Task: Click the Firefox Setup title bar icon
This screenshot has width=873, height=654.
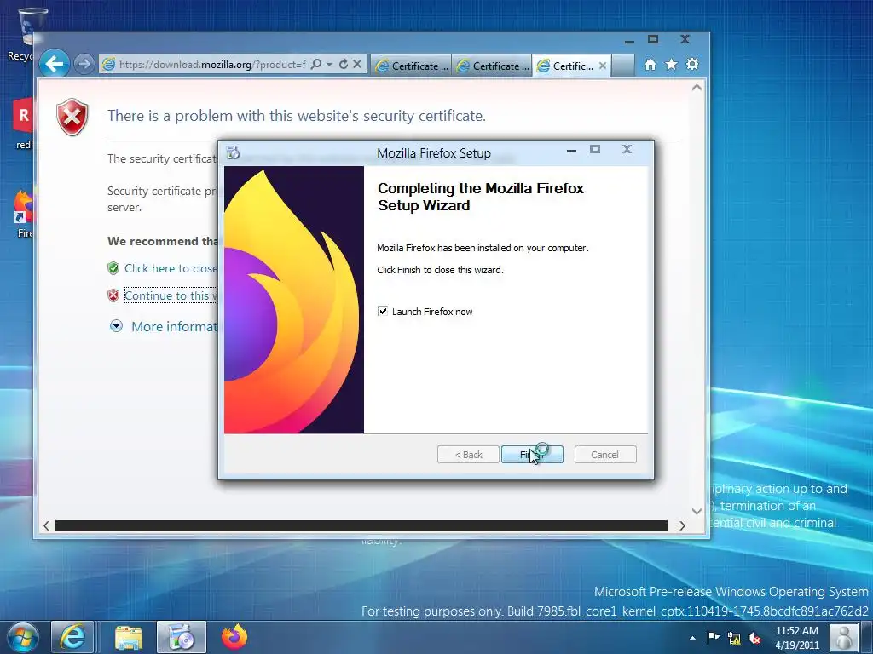Action: point(234,152)
